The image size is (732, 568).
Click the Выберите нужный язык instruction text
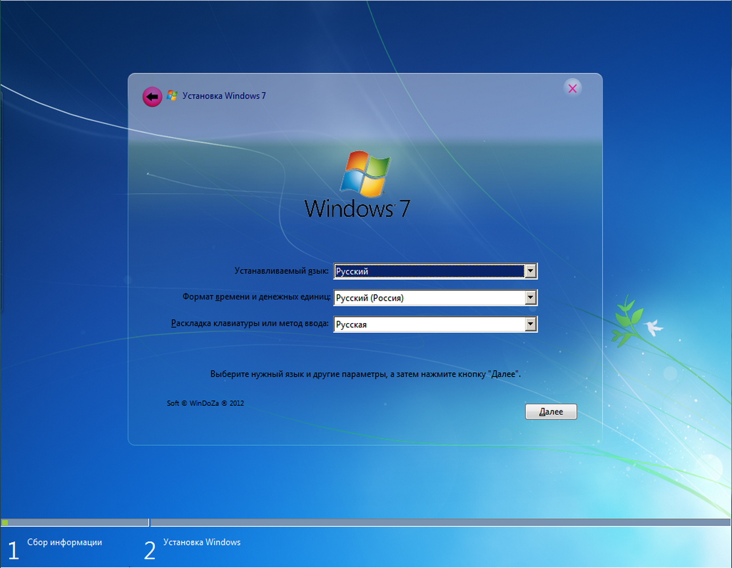366,374
